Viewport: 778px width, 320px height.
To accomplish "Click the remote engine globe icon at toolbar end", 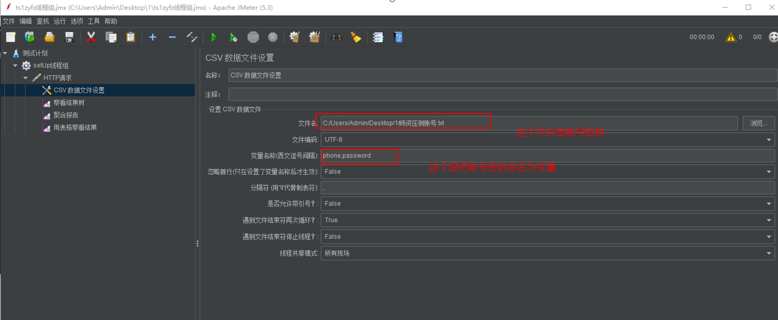I will click(773, 37).
